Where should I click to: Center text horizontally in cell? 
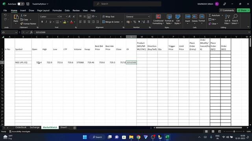(x=85, y=22)
